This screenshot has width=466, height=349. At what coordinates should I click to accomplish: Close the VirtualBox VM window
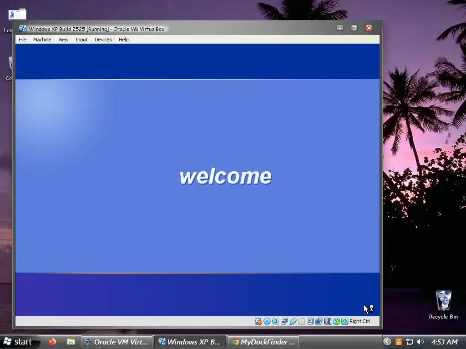(x=369, y=28)
